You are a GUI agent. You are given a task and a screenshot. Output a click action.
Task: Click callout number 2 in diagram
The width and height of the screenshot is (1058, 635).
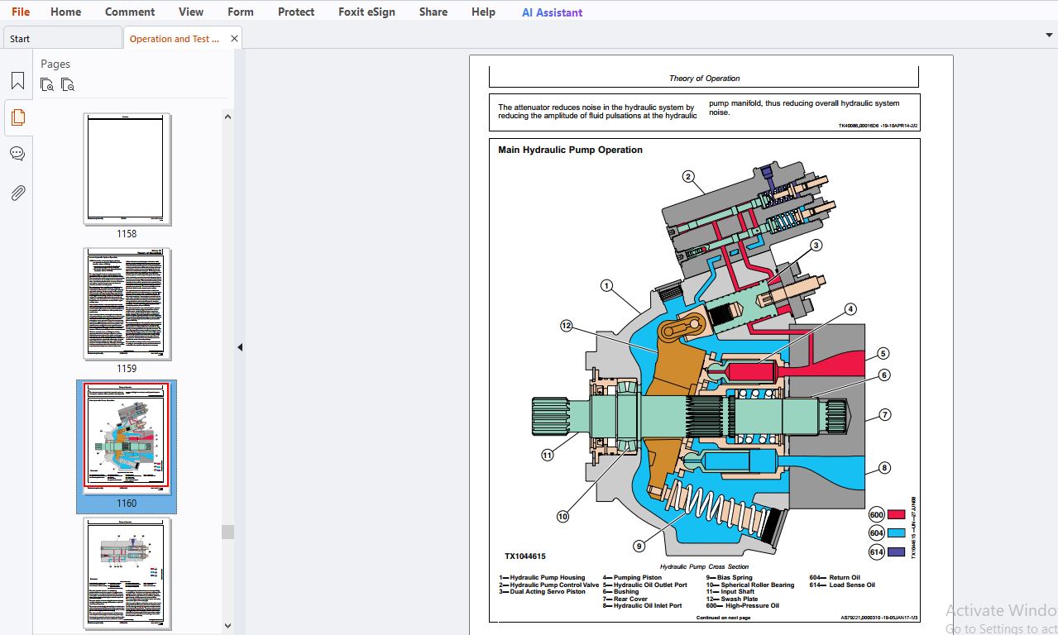click(688, 176)
